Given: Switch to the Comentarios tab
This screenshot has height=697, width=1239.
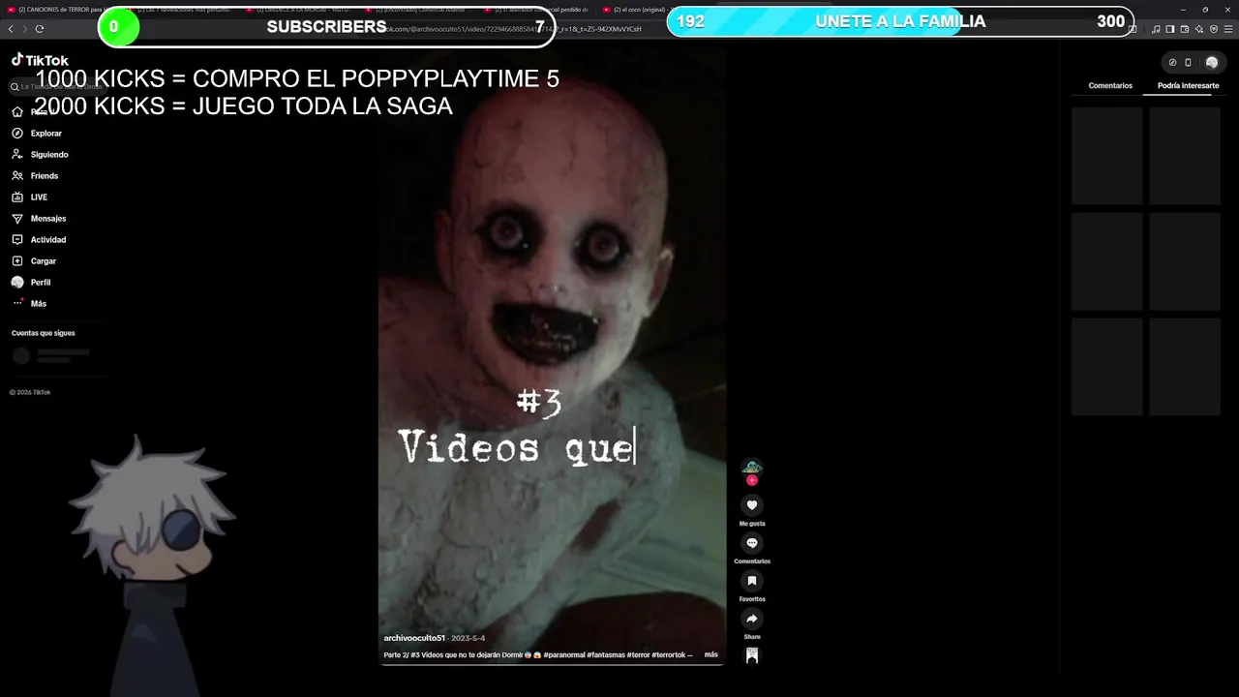Looking at the screenshot, I should [1110, 86].
